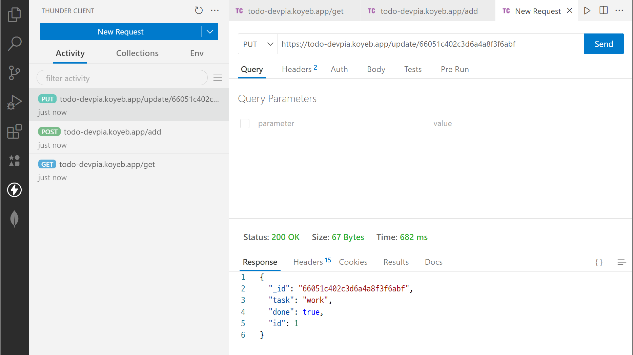633x355 pixels.
Task: Close the New Request editor tab
Action: click(x=570, y=10)
